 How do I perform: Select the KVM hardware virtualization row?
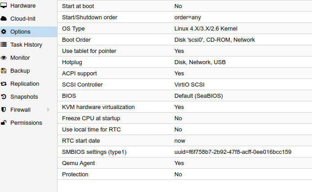point(185,107)
